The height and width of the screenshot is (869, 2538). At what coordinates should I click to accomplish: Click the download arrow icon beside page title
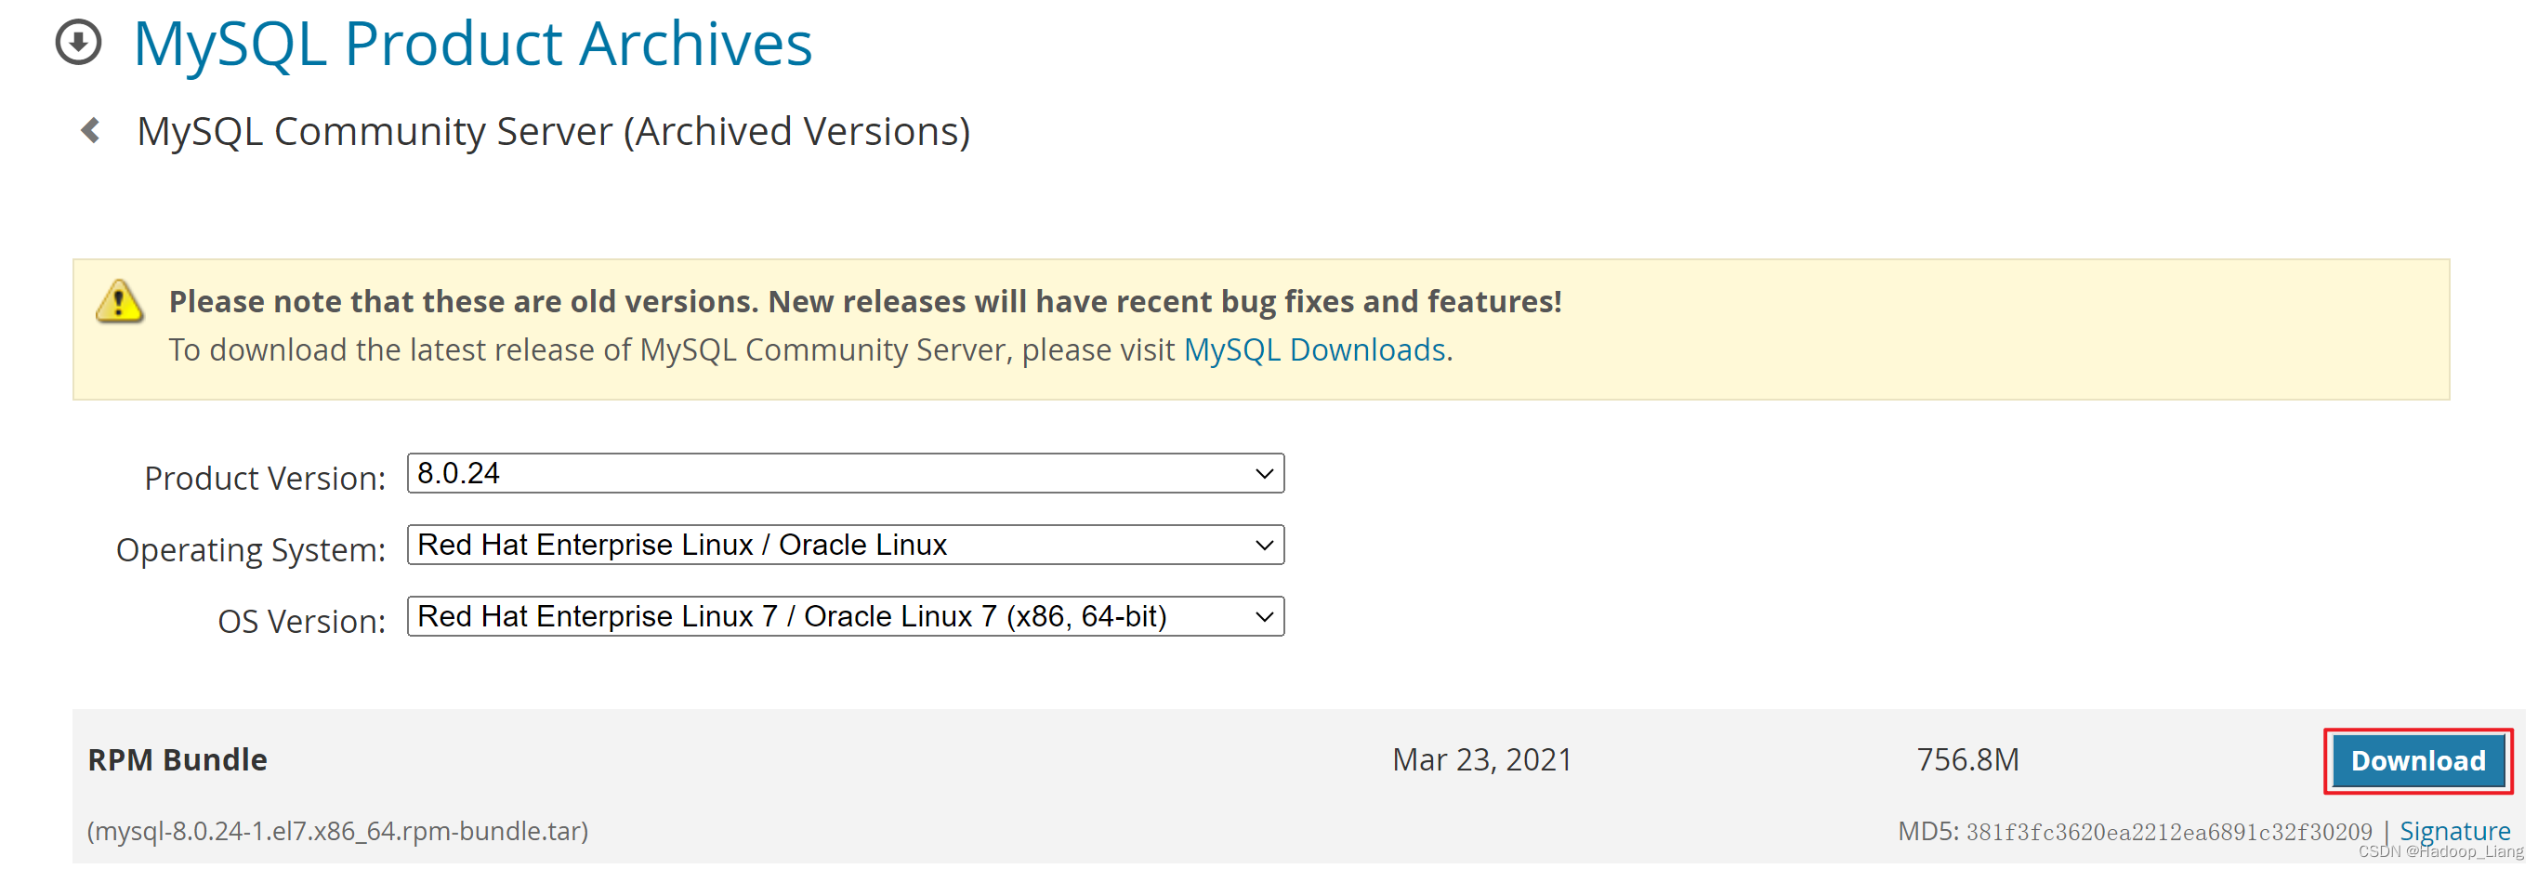(81, 44)
